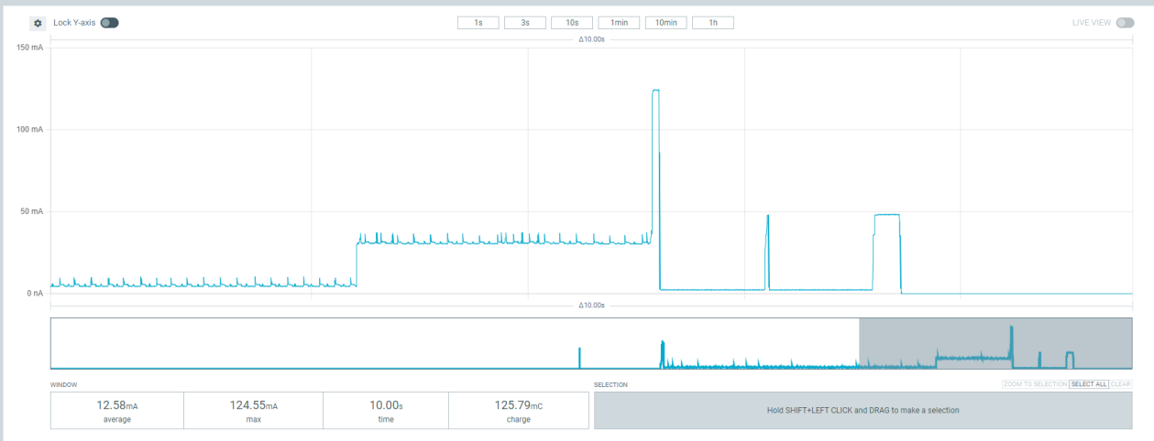
Task: Click the isolated early spike in minimap
Action: click(579, 357)
